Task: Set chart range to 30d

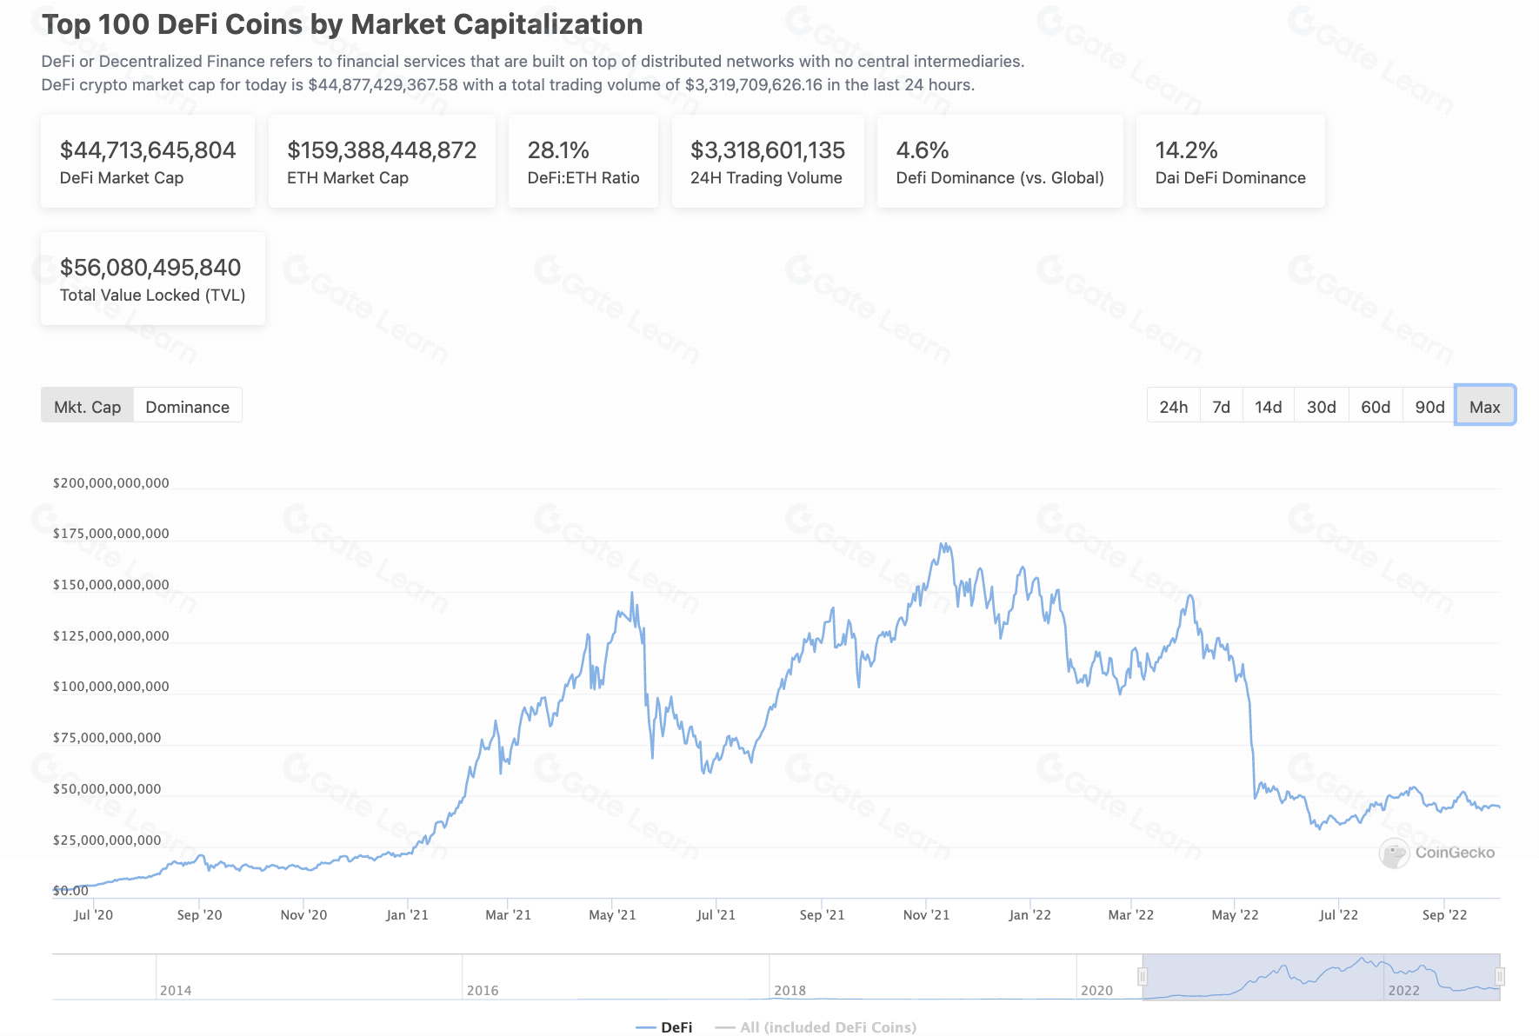Action: click(x=1321, y=407)
